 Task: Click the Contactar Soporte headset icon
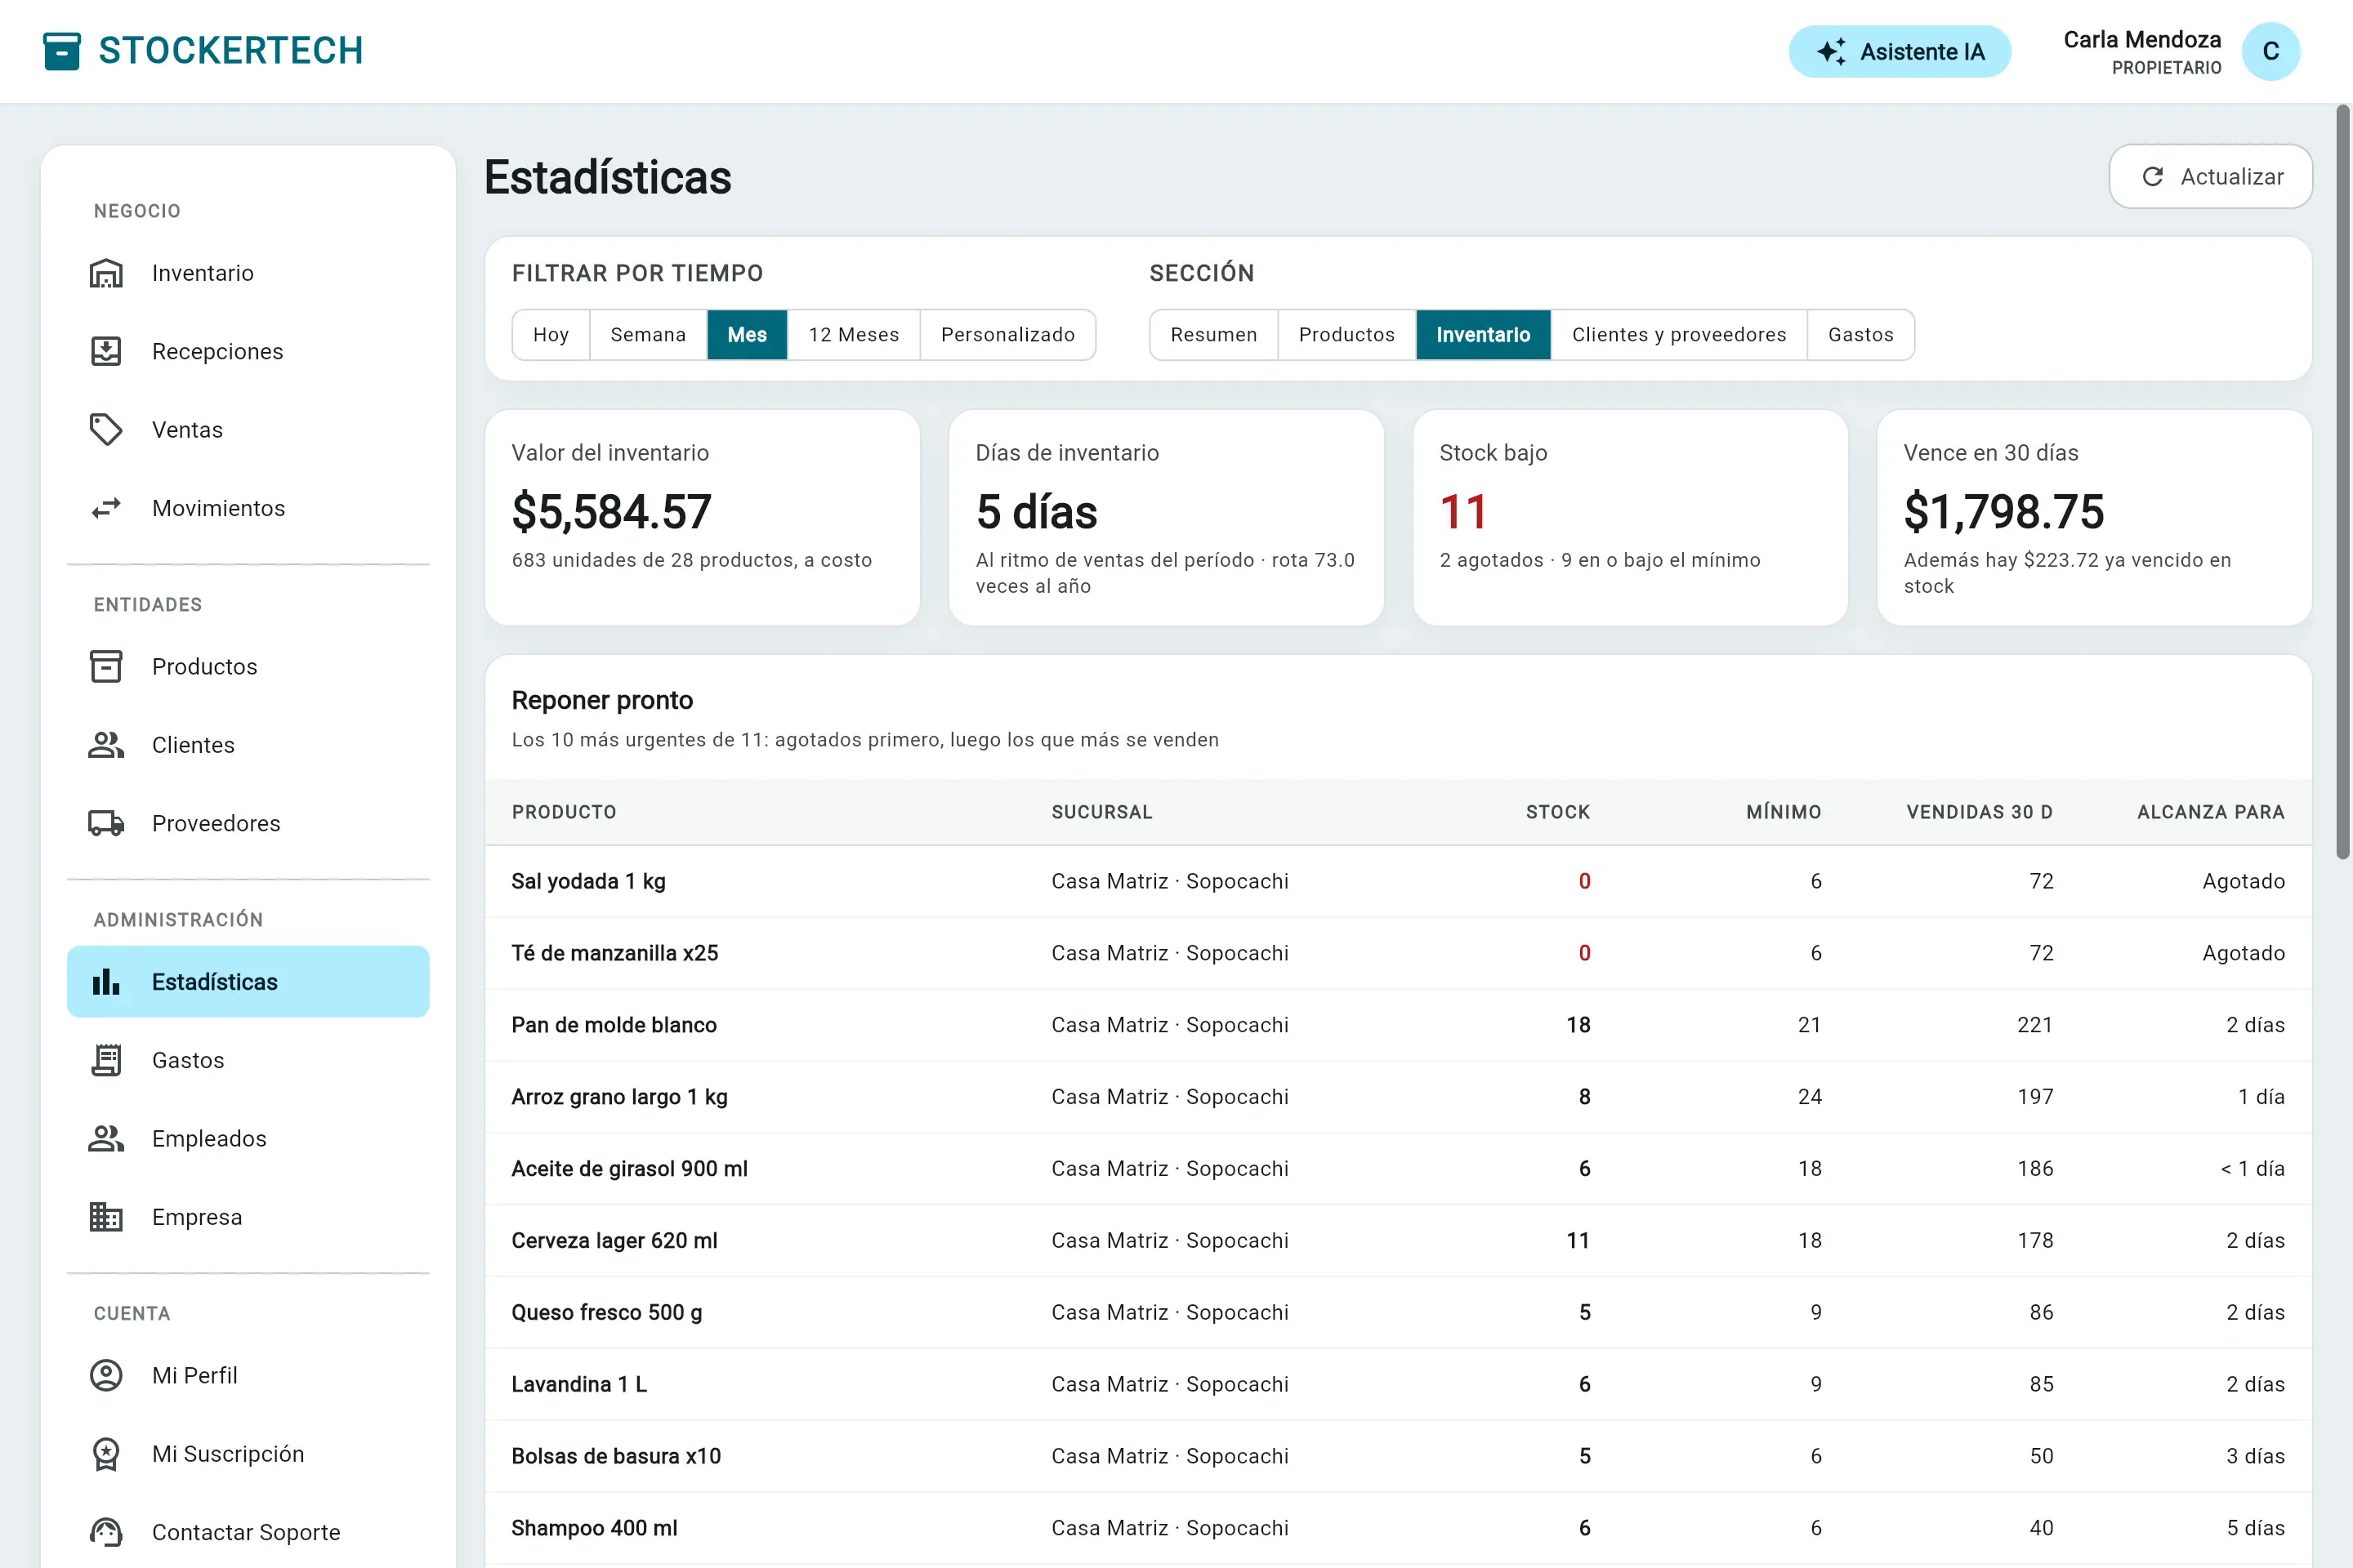point(106,1532)
